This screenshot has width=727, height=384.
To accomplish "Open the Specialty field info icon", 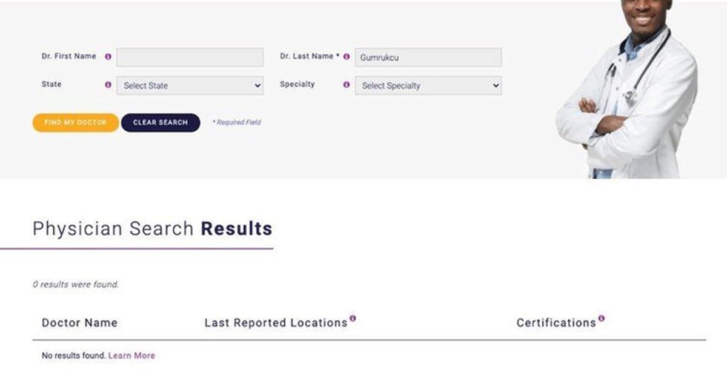I will (347, 85).
